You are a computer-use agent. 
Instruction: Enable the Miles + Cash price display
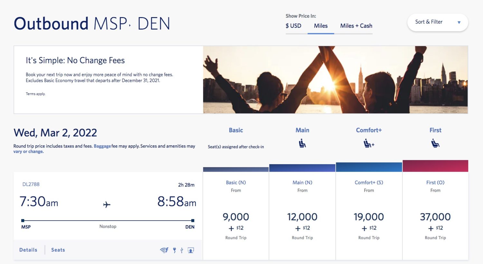(x=355, y=26)
